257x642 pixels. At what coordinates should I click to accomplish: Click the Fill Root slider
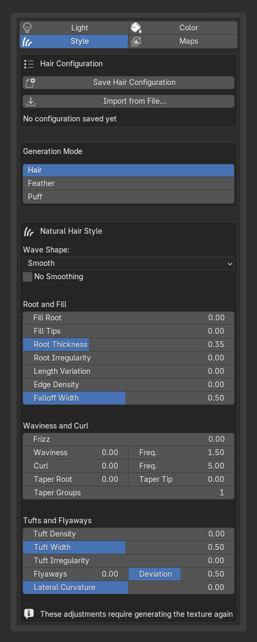coord(128,318)
